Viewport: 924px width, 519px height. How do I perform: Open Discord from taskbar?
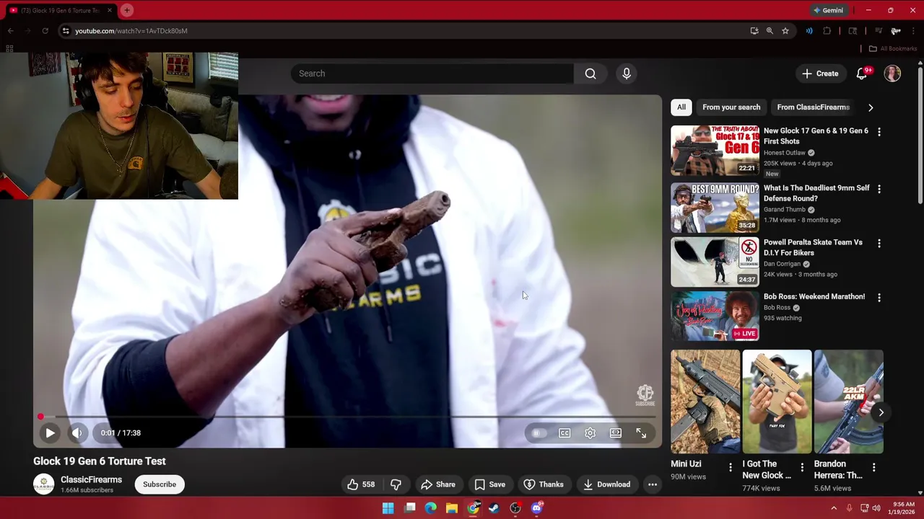[x=536, y=508]
